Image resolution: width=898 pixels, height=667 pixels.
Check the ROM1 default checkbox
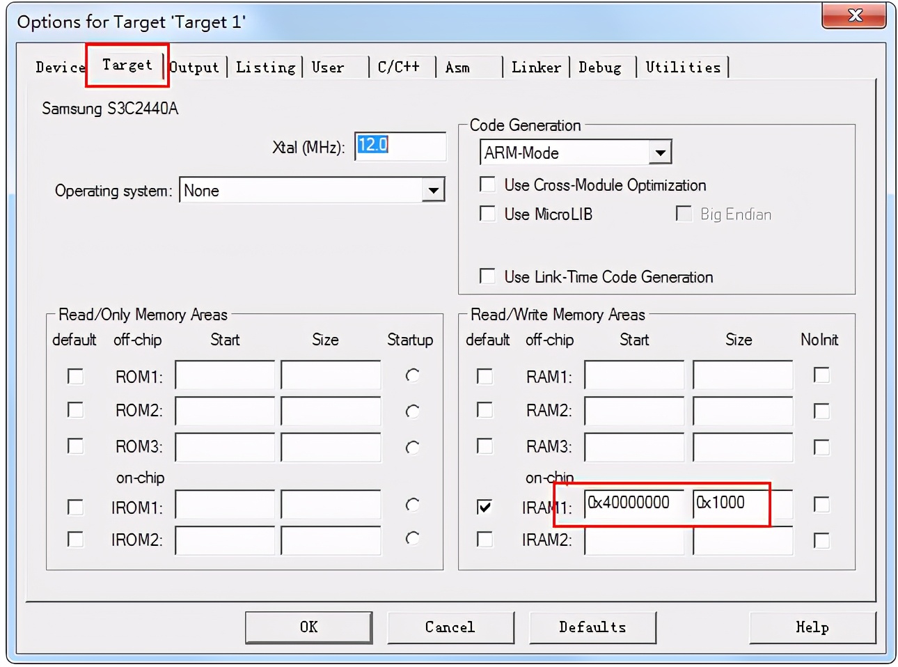pos(75,376)
